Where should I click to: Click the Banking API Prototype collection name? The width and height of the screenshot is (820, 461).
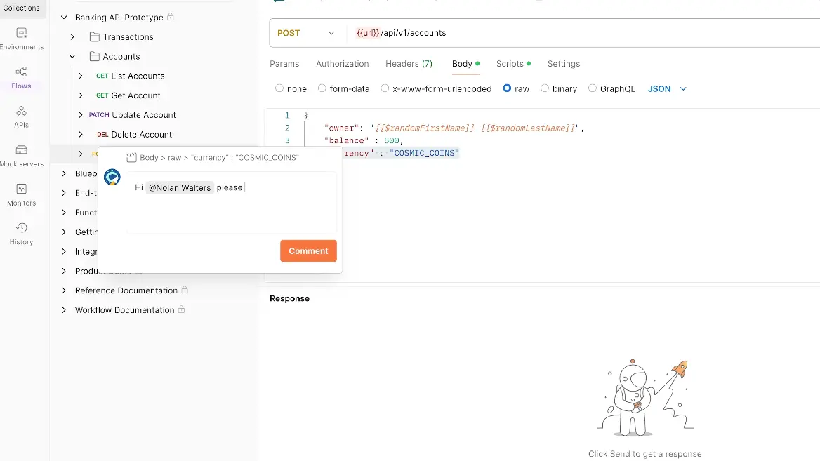click(119, 18)
